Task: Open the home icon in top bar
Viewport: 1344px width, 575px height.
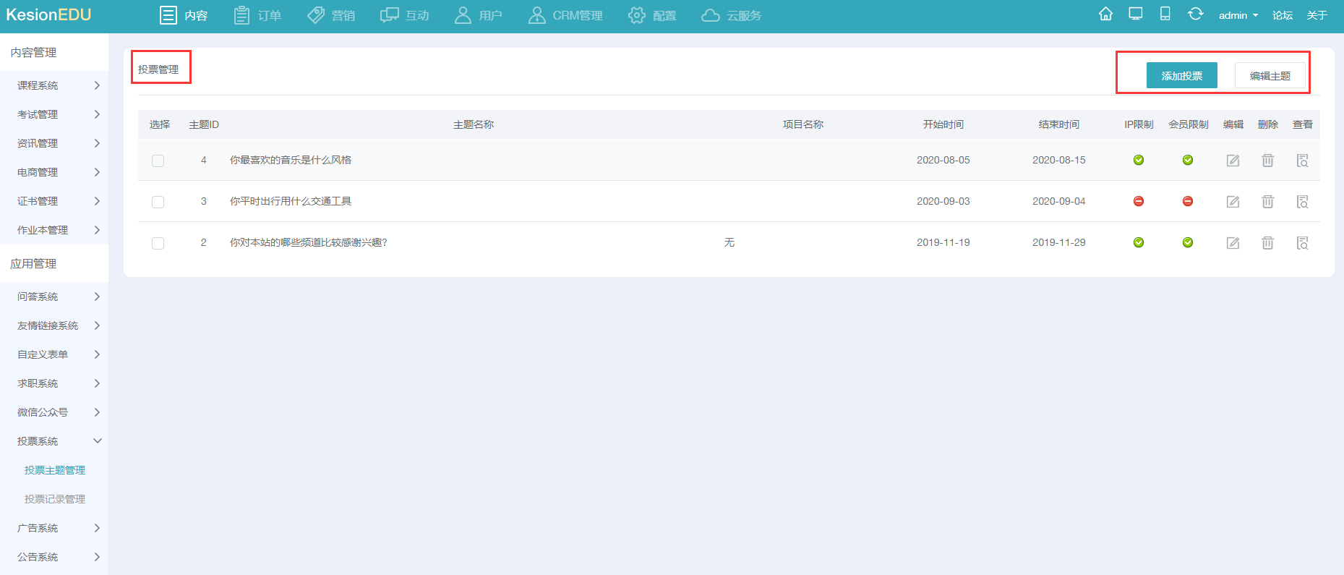Action: click(x=1105, y=14)
